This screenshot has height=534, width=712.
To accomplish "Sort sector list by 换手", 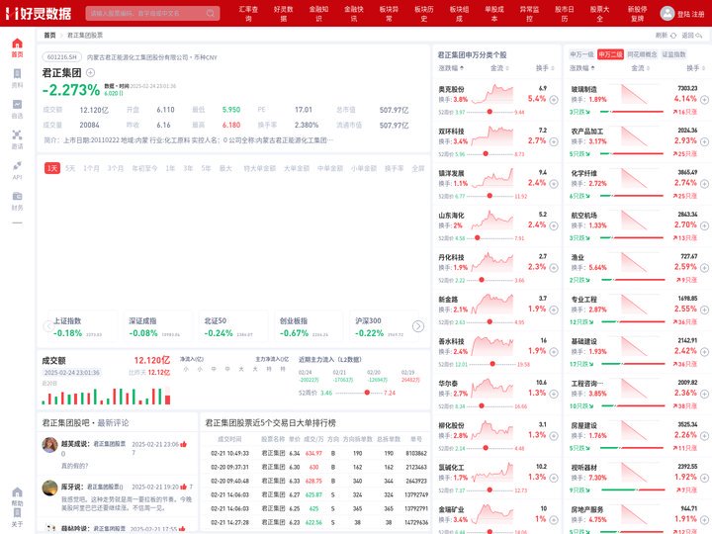I will (695, 68).
